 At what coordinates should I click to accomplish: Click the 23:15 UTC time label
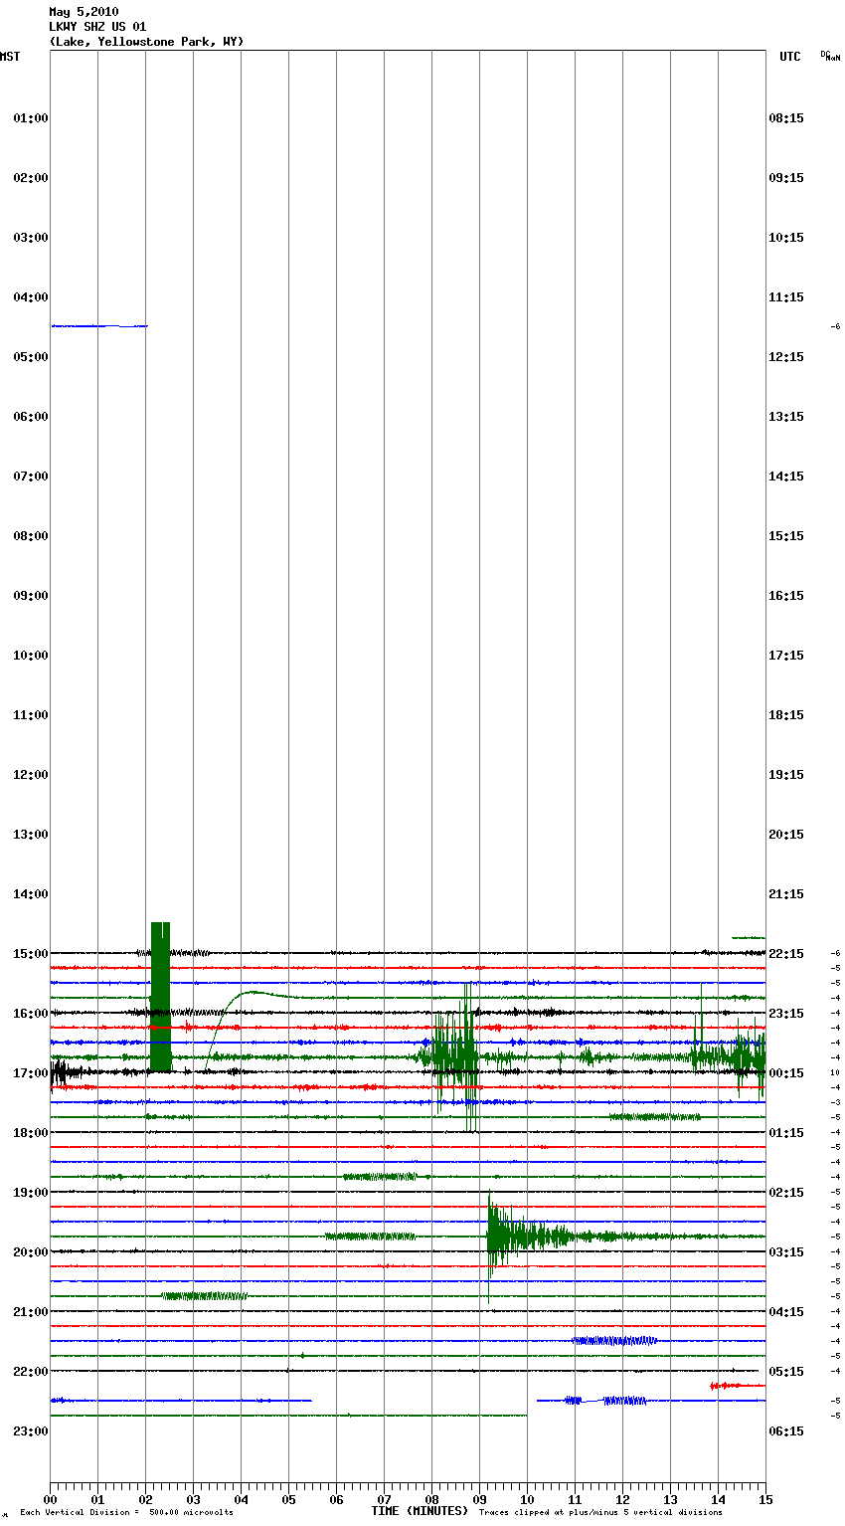[x=786, y=1014]
